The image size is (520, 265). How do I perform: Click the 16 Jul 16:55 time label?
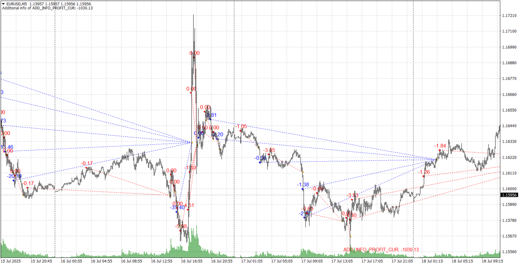(x=192, y=261)
